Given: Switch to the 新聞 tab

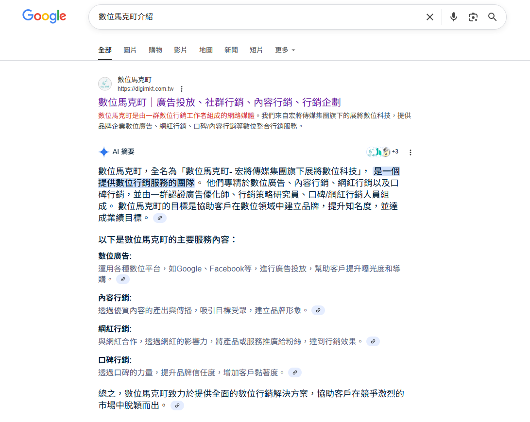Looking at the screenshot, I should pos(231,50).
